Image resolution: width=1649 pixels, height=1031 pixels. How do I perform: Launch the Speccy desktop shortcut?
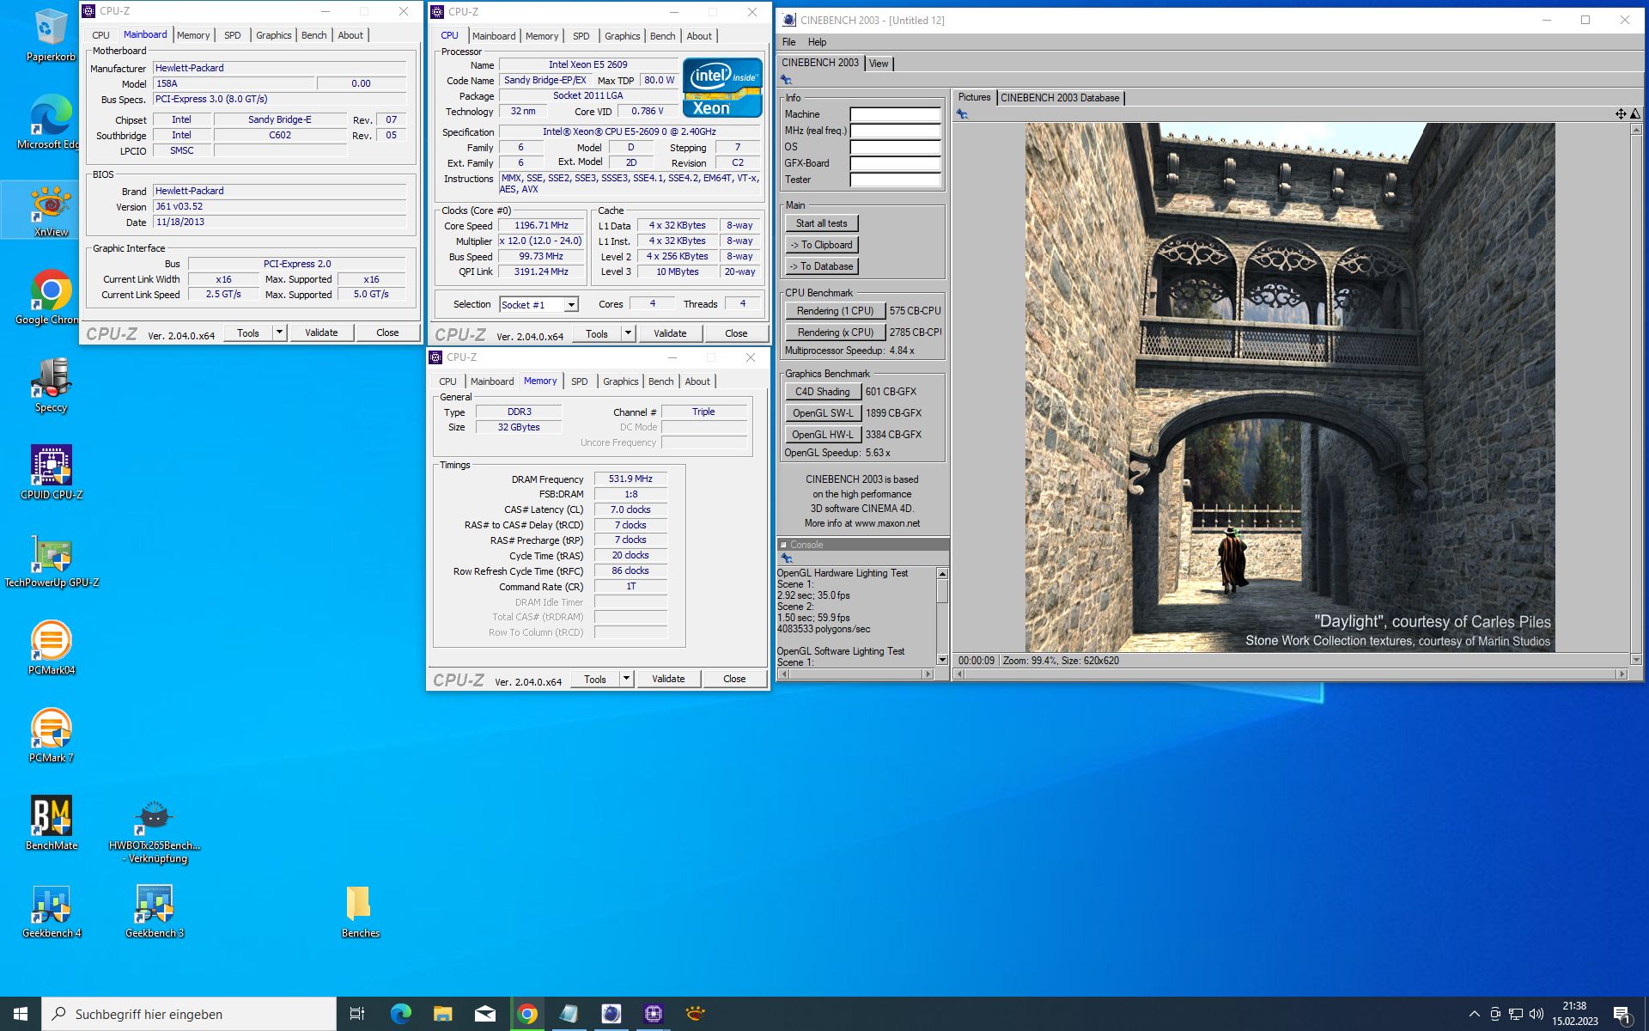(51, 386)
